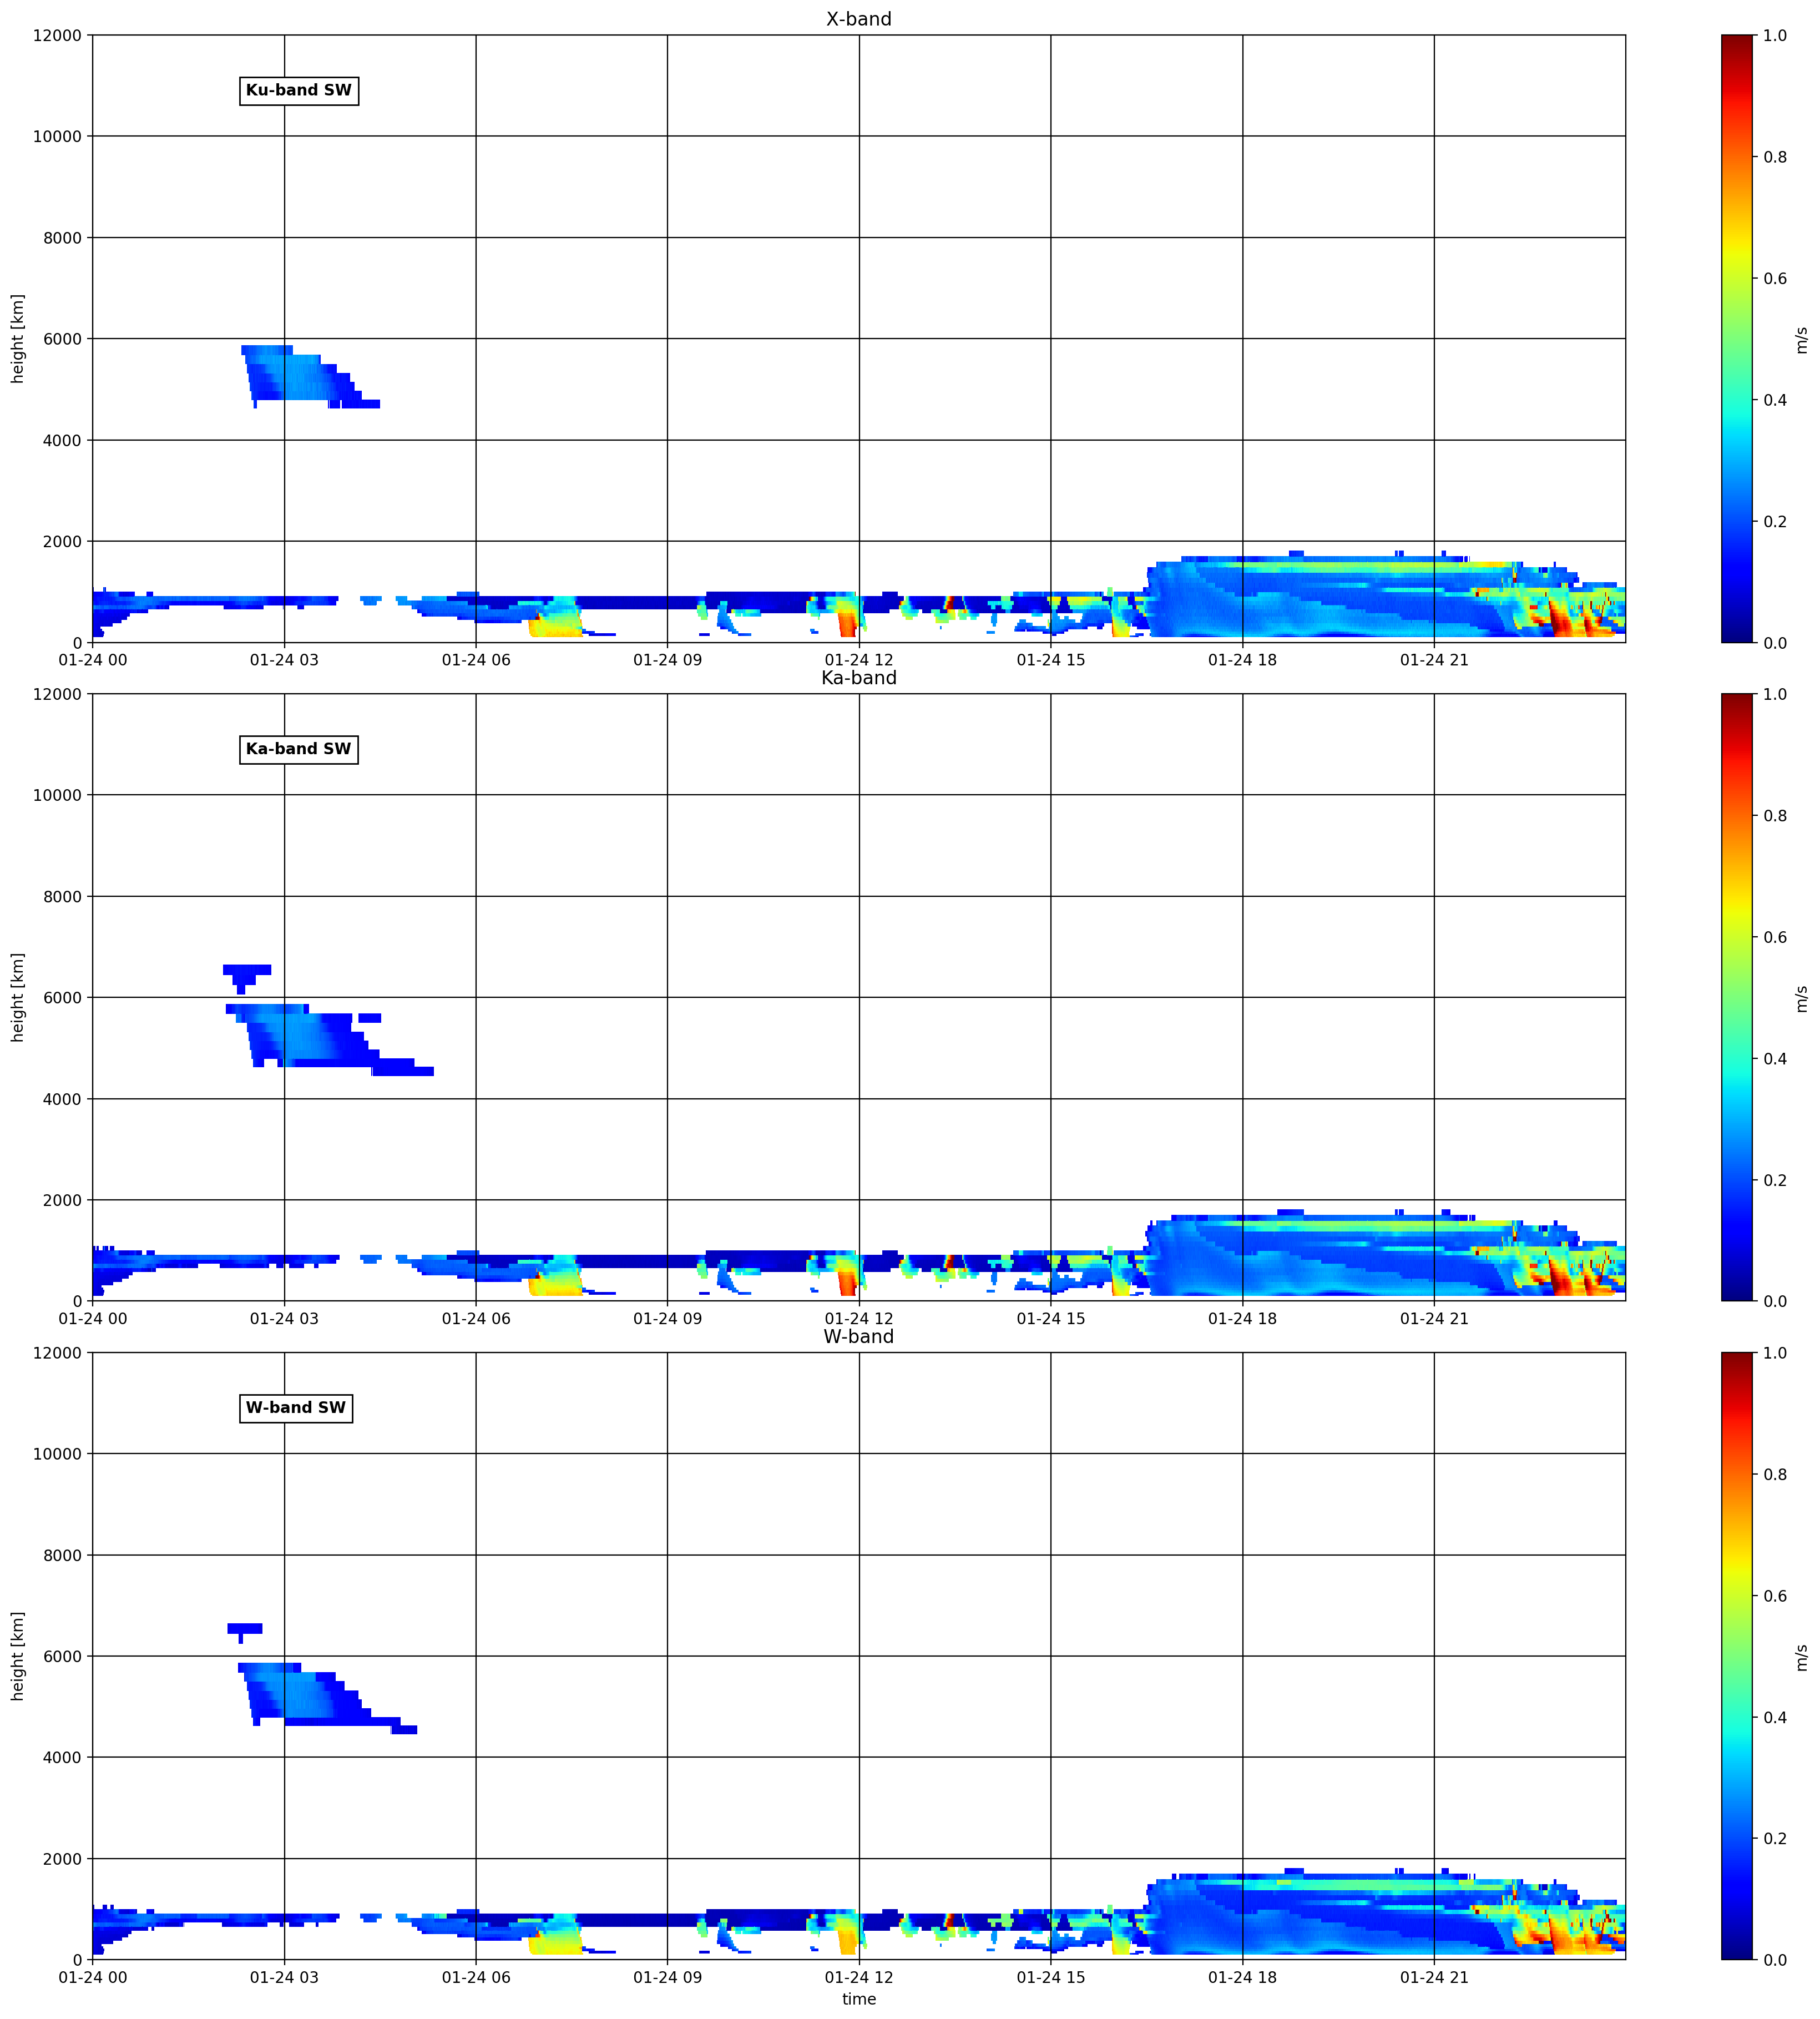Click the 01-24 09 tick under W-band panel
Screen dimensions: 1820x2019
pyautogui.click(x=667, y=1978)
